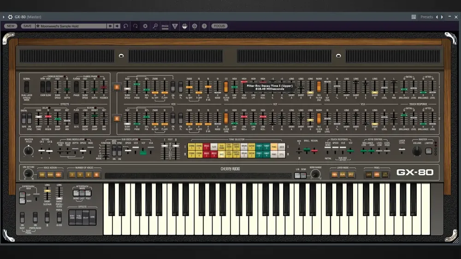This screenshot has width=461, height=259.
Task: Click the SAVE button
Action: pyautogui.click(x=27, y=26)
